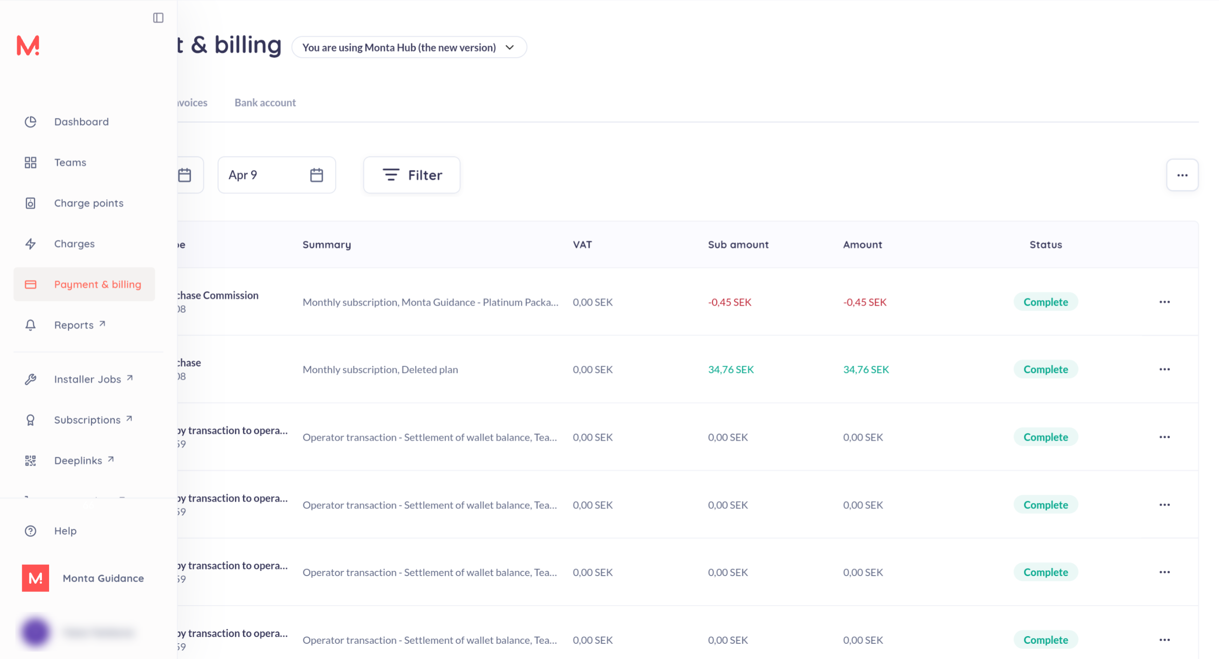Viewport: 1219px width, 659px height.
Task: Collapse the sidebar panel icon
Action: (x=158, y=18)
